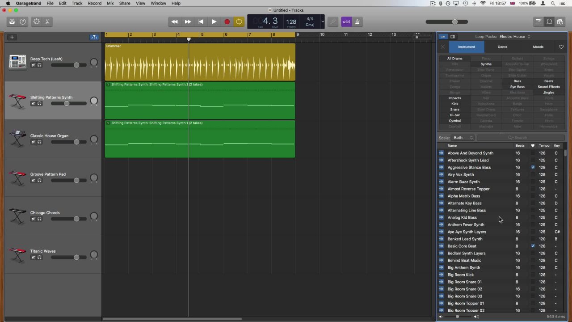Adjust the Groove Pattern Pad volume slider
The width and height of the screenshot is (572, 322).
click(76, 180)
